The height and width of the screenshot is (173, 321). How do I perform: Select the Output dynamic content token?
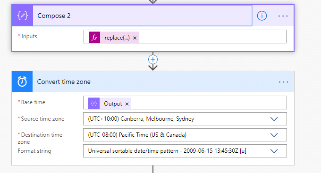[113, 104]
